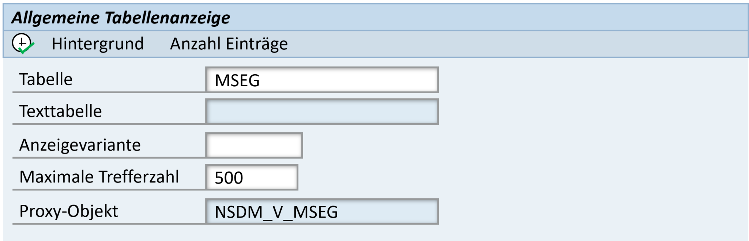Count table entries using Anzahl Einträge
Image resolution: width=749 pixels, height=241 pixels.
tap(228, 44)
